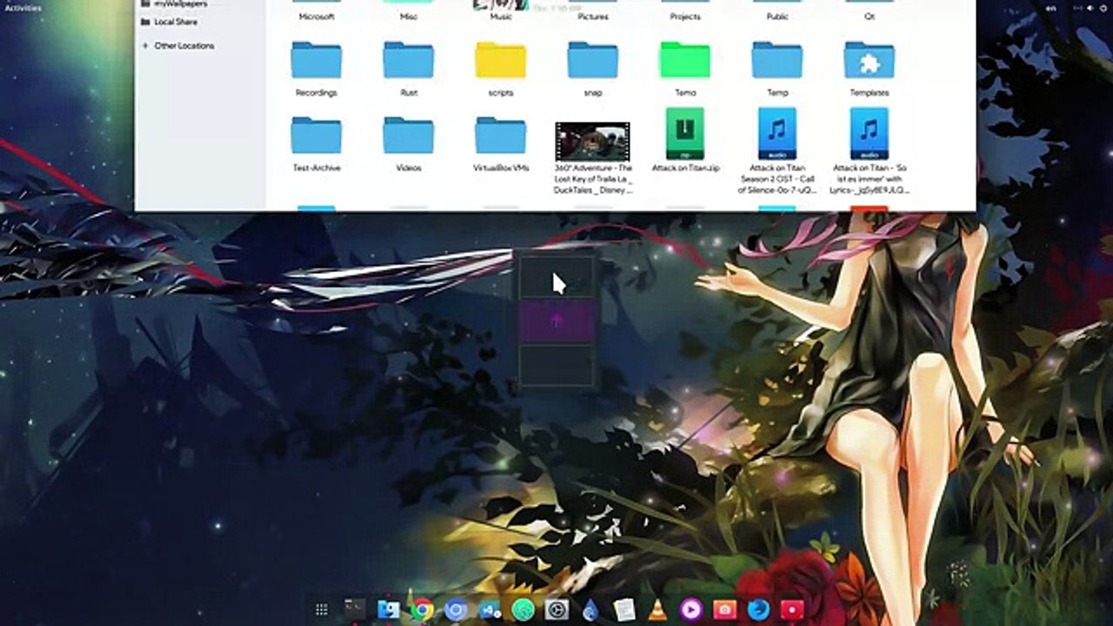Viewport: 1113px width, 626px height.
Task: Open Visual Studio Code dock icon
Action: pos(490,610)
